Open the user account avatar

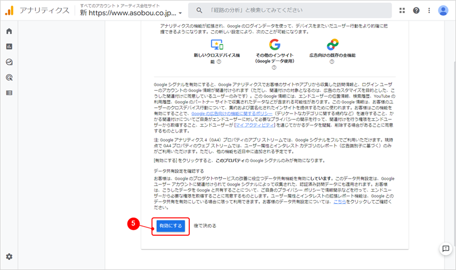point(443,10)
